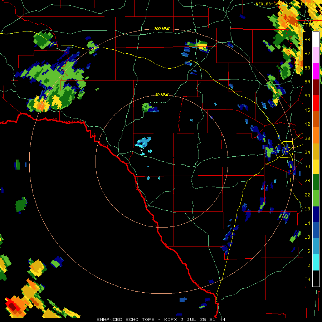Screen dimensions: 322x322
Task: Click the legend value 6
Action: pyautogui.click(x=308, y=251)
